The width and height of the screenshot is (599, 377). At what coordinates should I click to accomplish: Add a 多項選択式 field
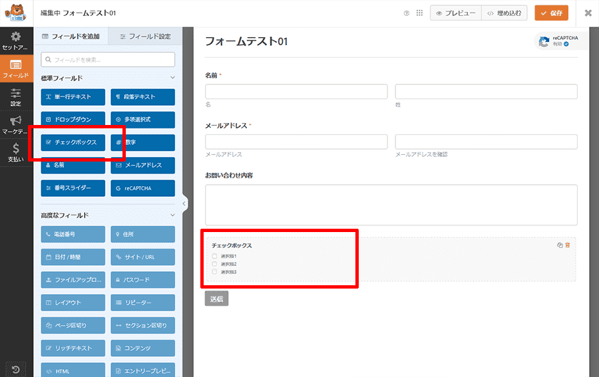coord(143,120)
